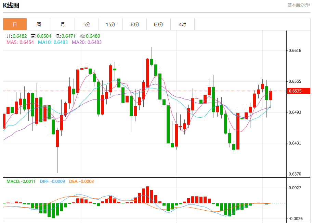313x223 pixels.
Task: Click the 开:0.6482 open value
Action: tap(16, 36)
